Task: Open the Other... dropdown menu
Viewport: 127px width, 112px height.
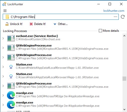Action: point(61,24)
